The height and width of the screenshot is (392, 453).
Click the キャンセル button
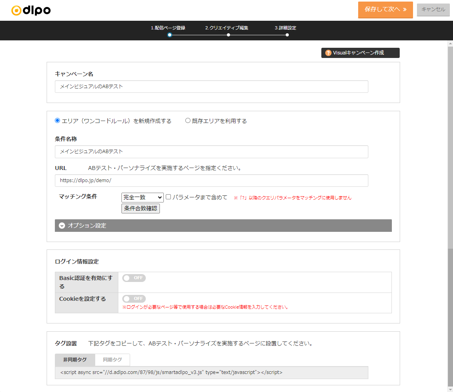433,9
